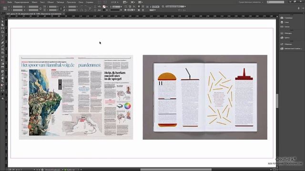Screen dimensions: 305x171
Task: Click the stroke color swatch in control bar
Action: [104, 10]
